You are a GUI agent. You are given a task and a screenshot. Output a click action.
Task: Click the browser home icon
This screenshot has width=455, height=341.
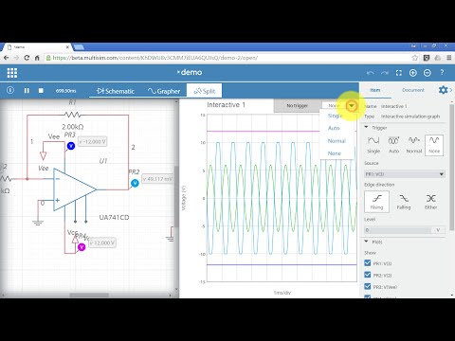(37, 58)
